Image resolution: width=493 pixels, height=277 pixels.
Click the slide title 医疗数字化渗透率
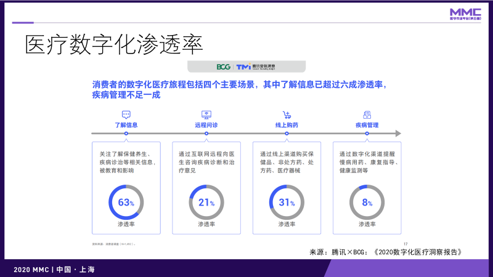[x=114, y=46]
